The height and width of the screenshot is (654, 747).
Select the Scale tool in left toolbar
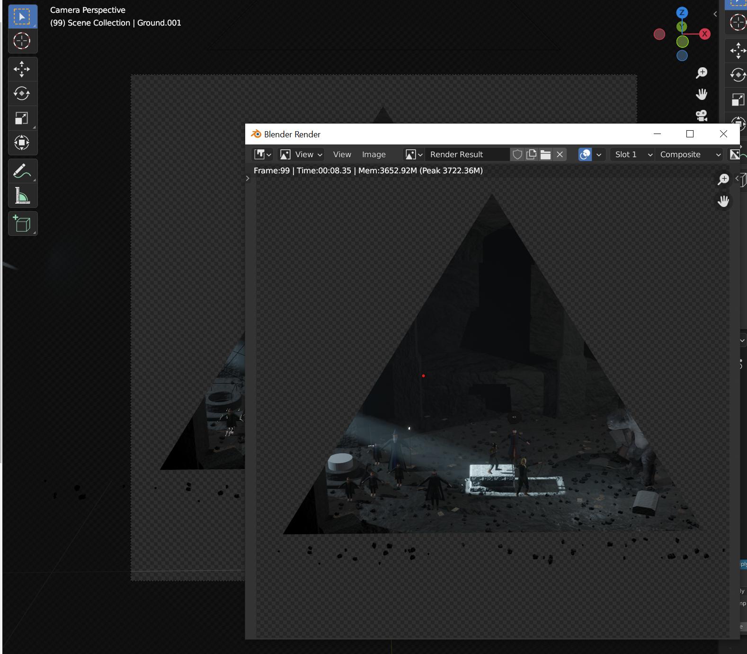pyautogui.click(x=22, y=118)
